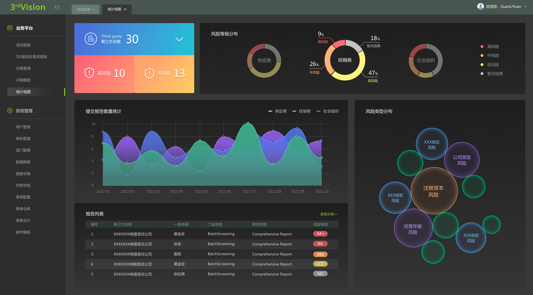This screenshot has width=533, height=295.
Task: Go to 菜单配置
Action: (23, 197)
